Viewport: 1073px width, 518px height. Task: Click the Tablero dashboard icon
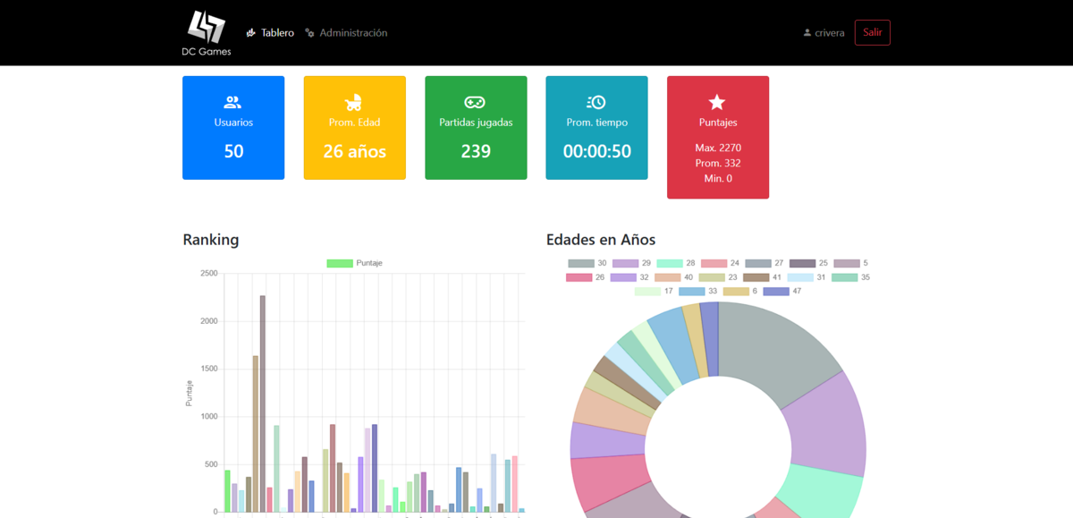tap(251, 33)
